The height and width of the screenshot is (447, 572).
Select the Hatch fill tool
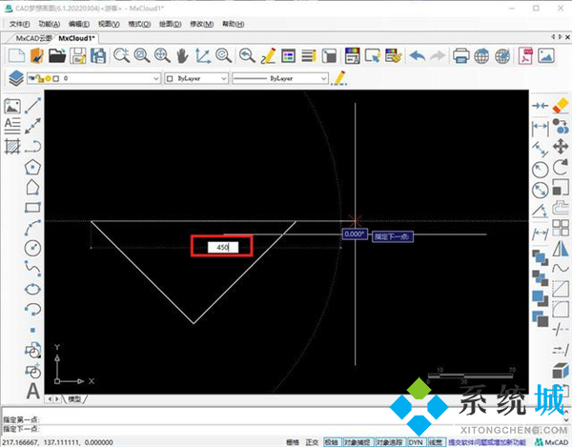[x=13, y=146]
